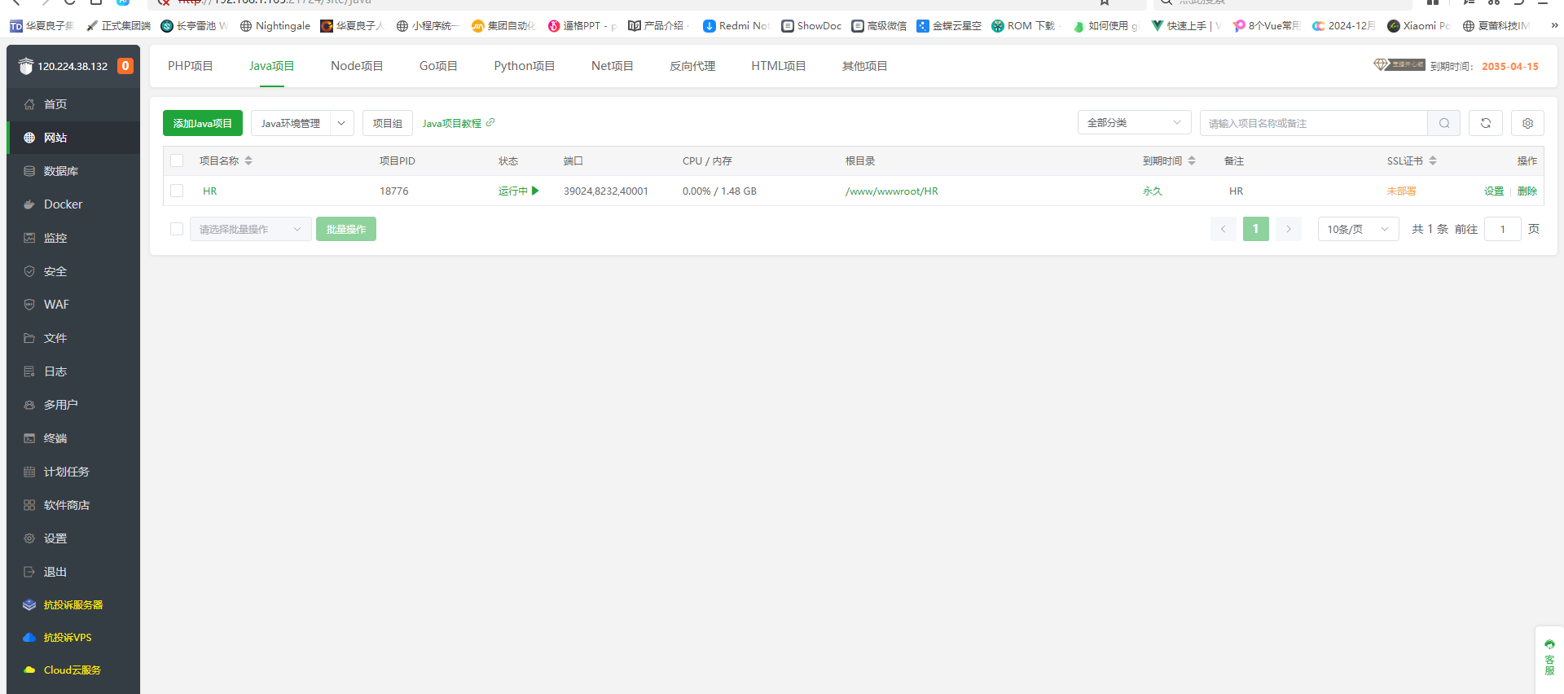The image size is (1564, 694).
Task: Click the search magnifier icon button
Action: (x=1443, y=123)
